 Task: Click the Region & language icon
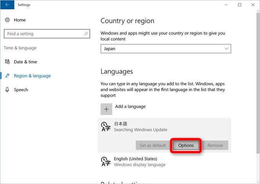coord(7,76)
